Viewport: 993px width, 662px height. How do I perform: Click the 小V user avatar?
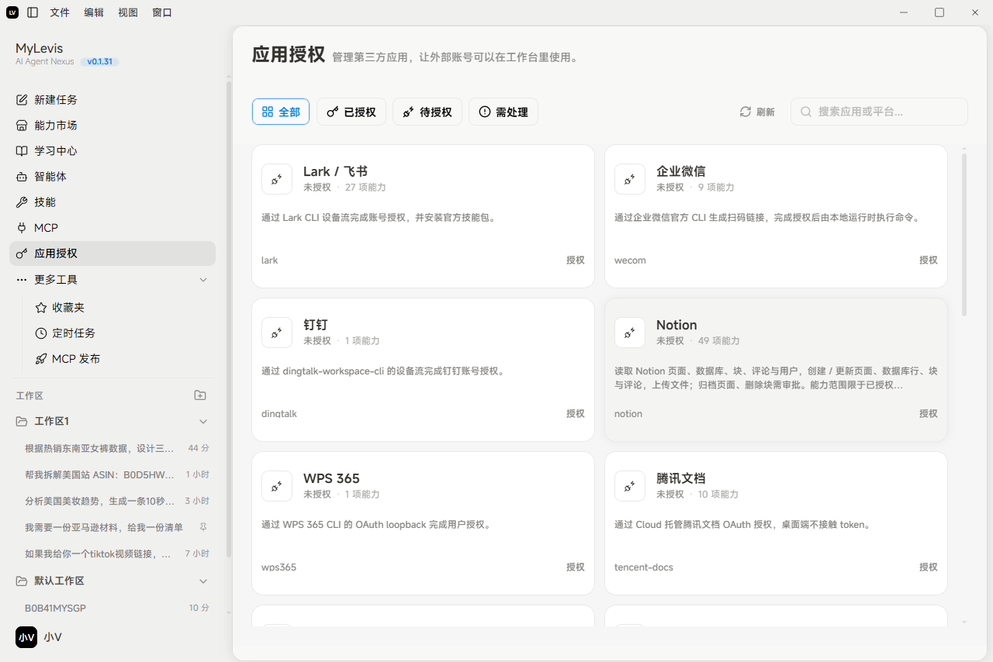point(26,637)
